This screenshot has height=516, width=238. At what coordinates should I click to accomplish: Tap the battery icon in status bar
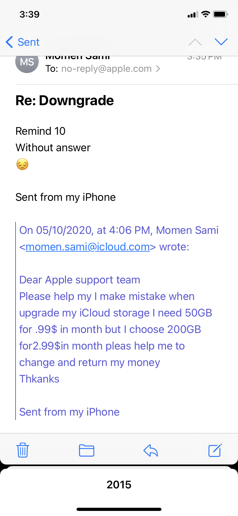(x=220, y=14)
